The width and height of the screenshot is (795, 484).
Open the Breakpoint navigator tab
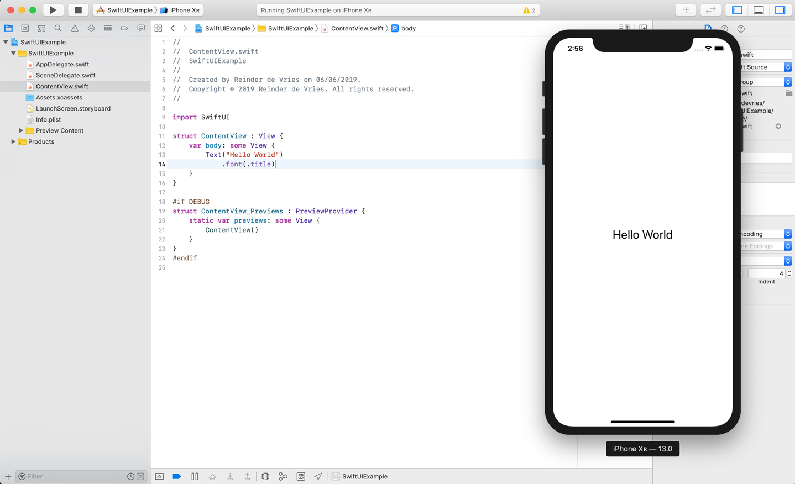[124, 28]
